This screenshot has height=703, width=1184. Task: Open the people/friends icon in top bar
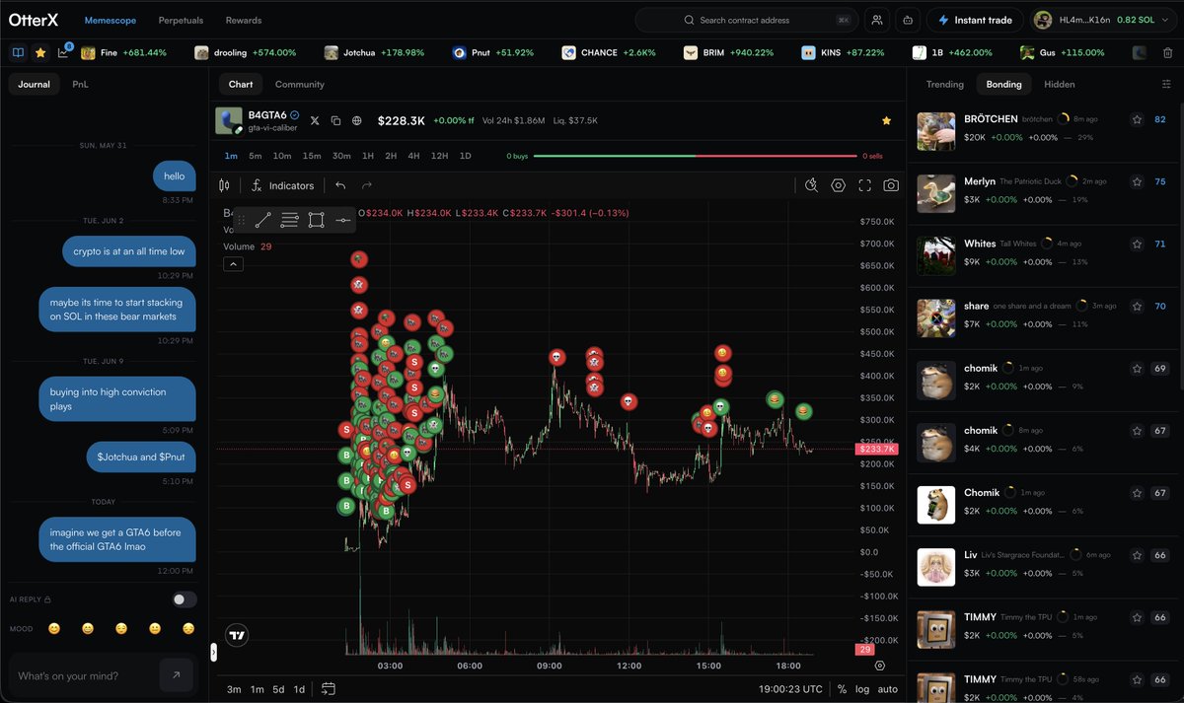click(875, 20)
